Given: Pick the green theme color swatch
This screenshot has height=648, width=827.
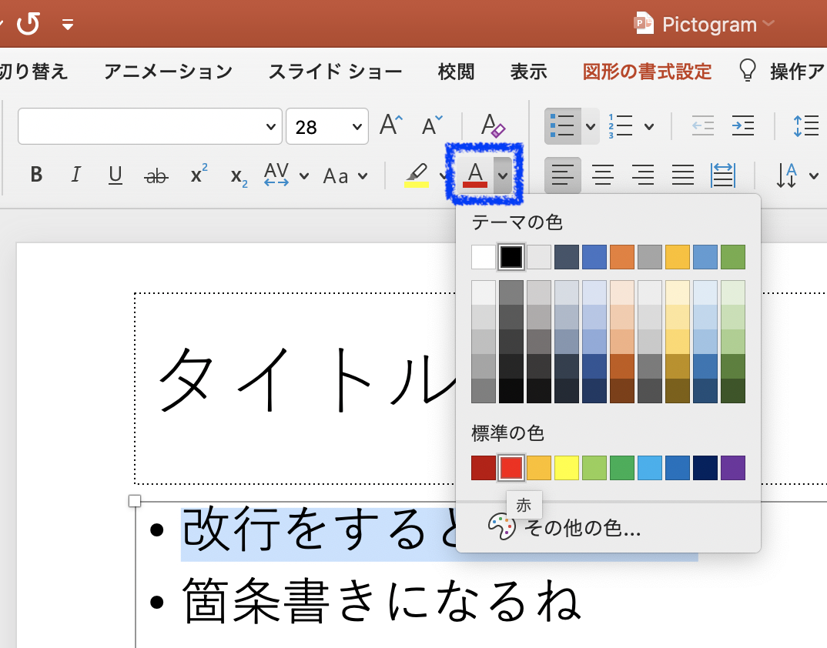Looking at the screenshot, I should (x=733, y=257).
